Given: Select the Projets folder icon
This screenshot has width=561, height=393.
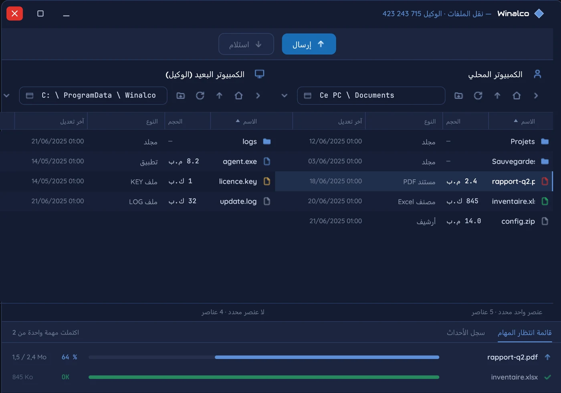Looking at the screenshot, I should tap(545, 141).
